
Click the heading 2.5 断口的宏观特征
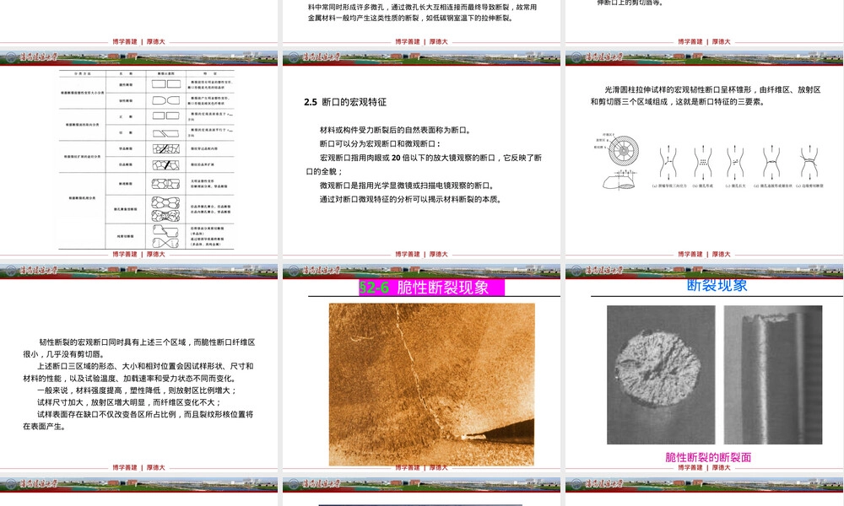coord(345,102)
